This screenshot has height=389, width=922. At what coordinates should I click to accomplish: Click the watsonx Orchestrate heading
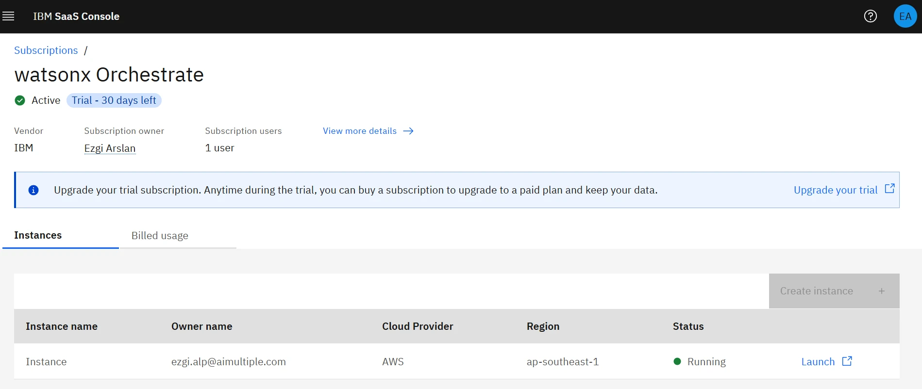tap(109, 75)
